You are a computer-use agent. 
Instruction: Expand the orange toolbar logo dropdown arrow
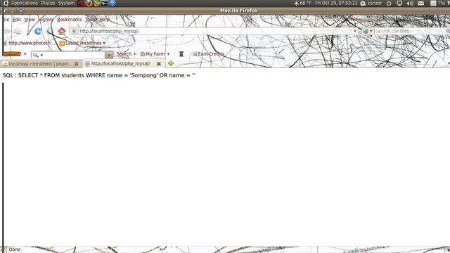coord(25,54)
